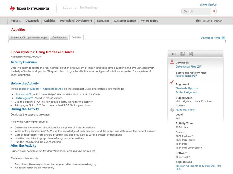Click the During the Activity heading

(25, 109)
